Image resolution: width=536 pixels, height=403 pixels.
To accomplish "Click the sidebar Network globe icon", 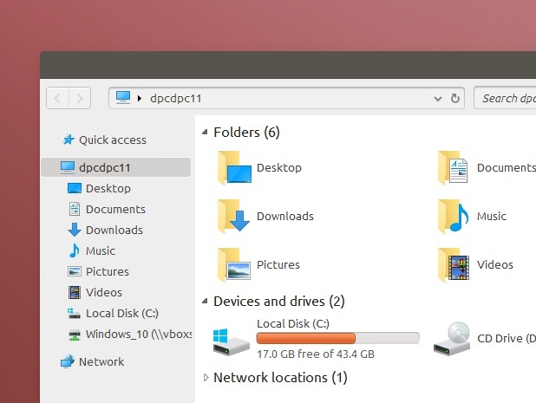I will click(x=68, y=361).
